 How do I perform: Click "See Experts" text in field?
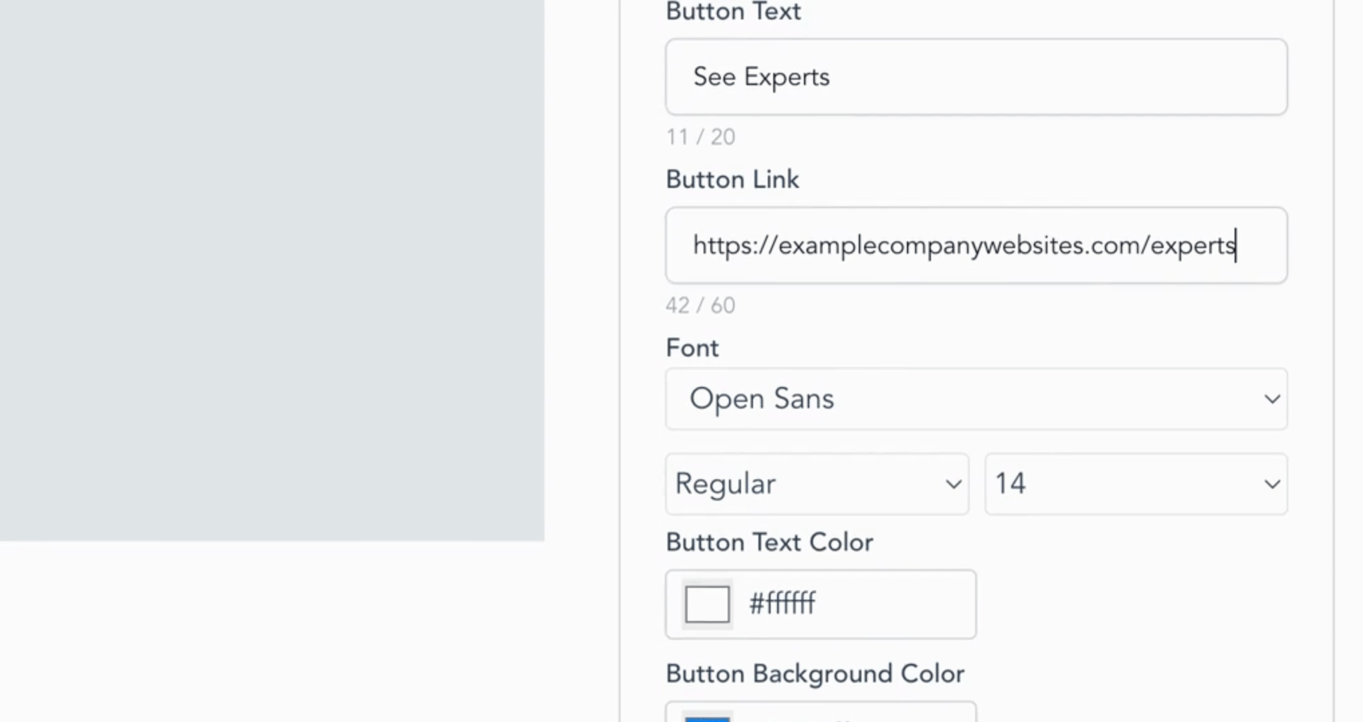[x=761, y=77]
